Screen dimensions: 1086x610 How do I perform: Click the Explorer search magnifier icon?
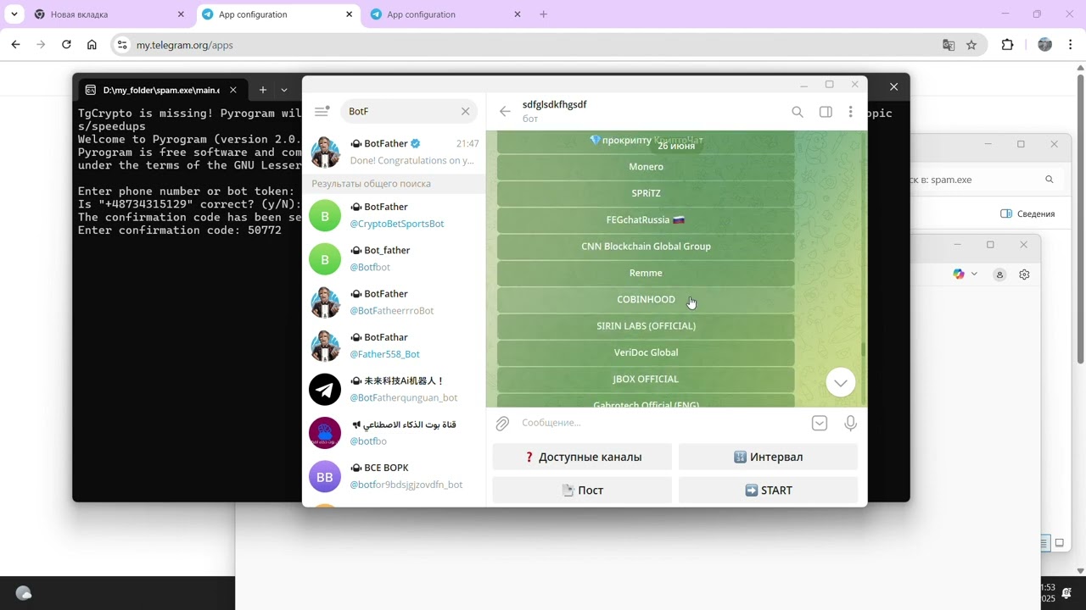(x=1050, y=180)
